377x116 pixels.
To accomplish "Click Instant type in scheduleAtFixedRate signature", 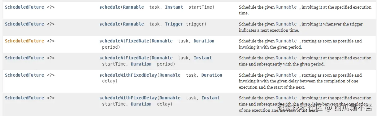I will 203,58.
